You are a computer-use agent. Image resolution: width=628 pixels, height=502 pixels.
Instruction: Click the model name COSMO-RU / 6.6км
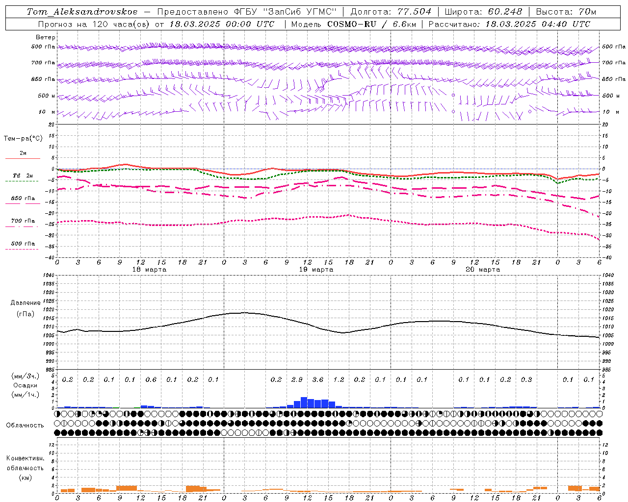tap(371, 24)
